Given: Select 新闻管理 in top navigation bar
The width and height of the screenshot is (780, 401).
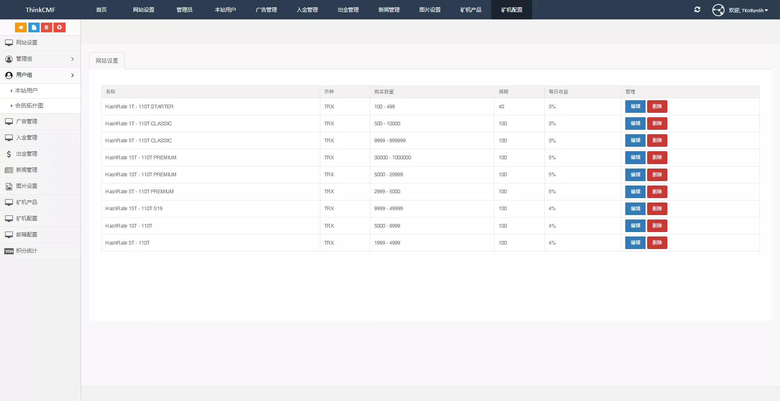Looking at the screenshot, I should [389, 10].
